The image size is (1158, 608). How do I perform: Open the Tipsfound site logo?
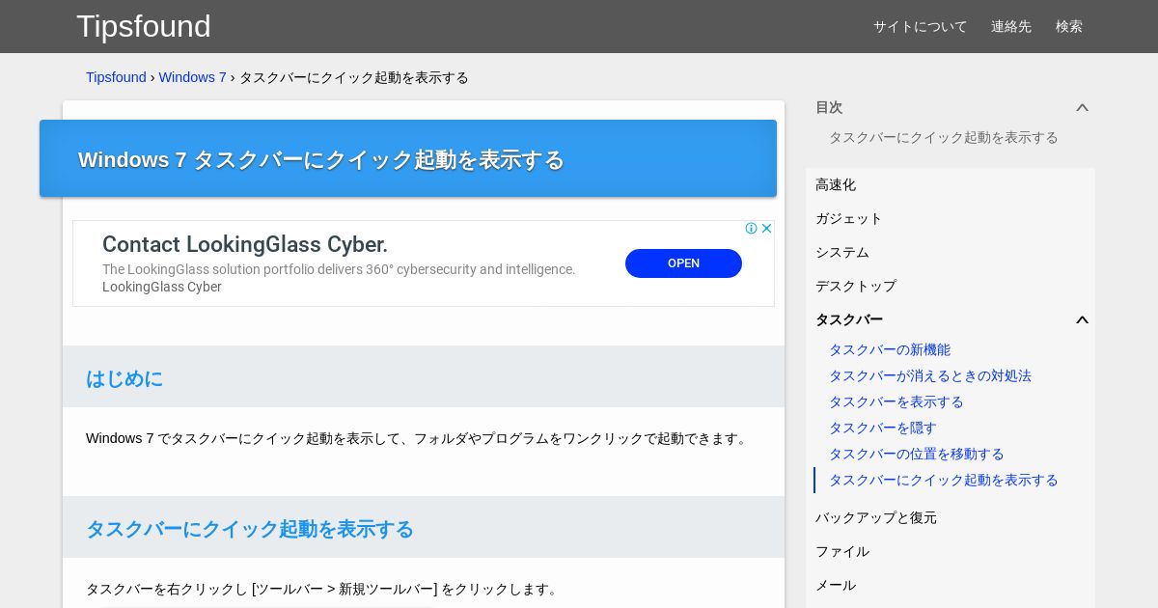(144, 26)
